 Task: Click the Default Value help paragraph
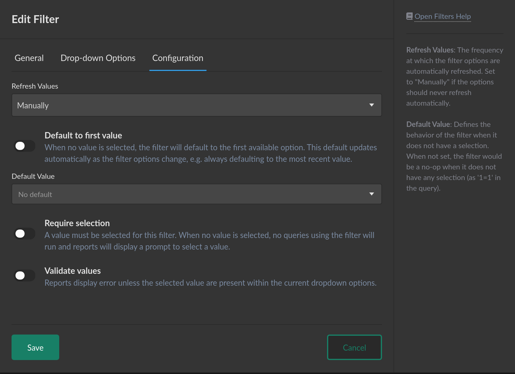[454, 156]
